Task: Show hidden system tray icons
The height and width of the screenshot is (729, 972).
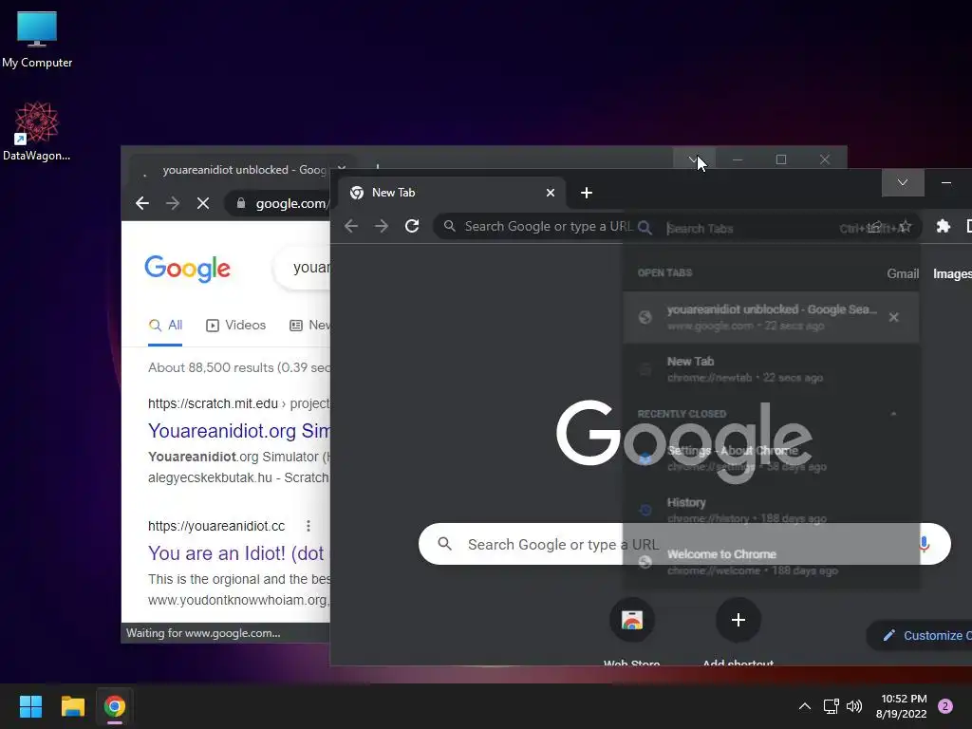Action: (805, 706)
